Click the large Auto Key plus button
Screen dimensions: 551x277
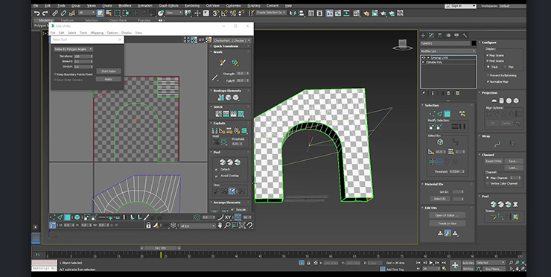click(x=455, y=265)
